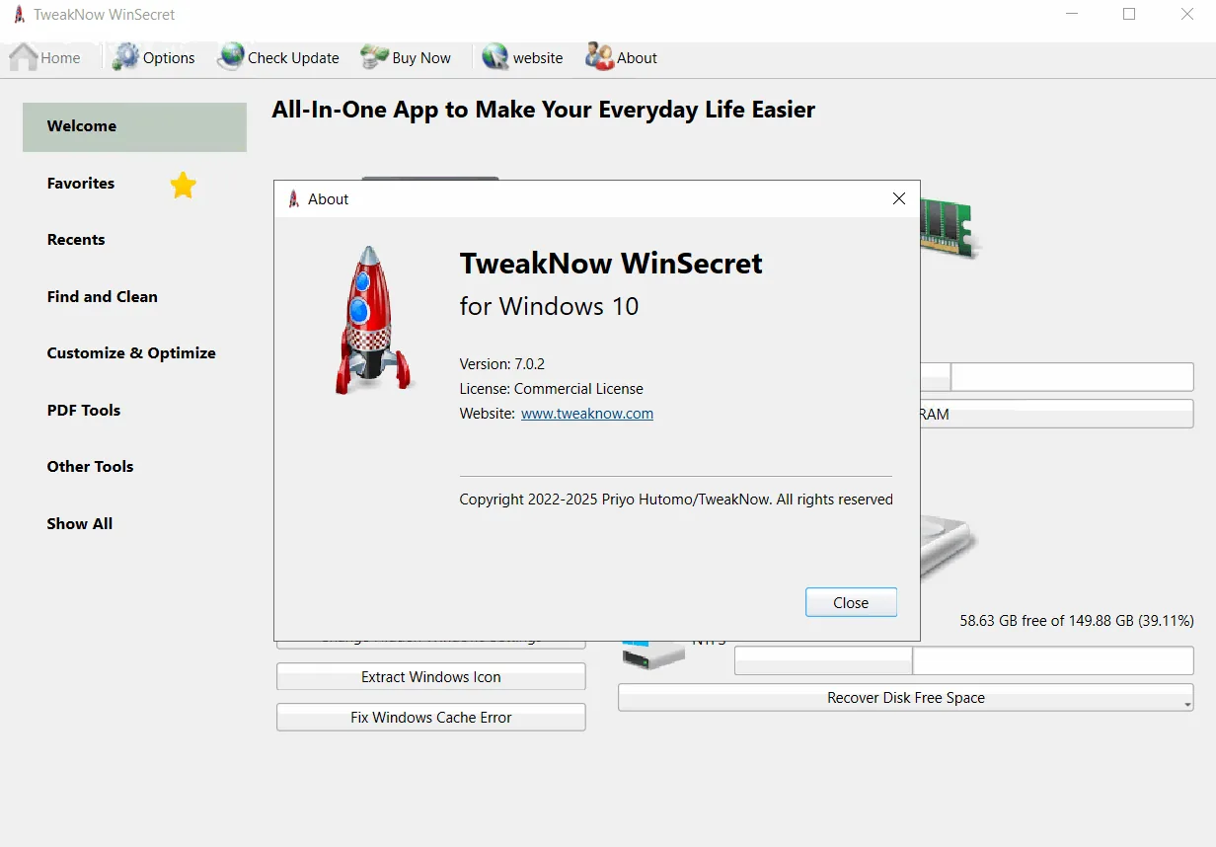Click the hard disk drive image
The height and width of the screenshot is (847, 1216).
pyautogui.click(x=950, y=547)
